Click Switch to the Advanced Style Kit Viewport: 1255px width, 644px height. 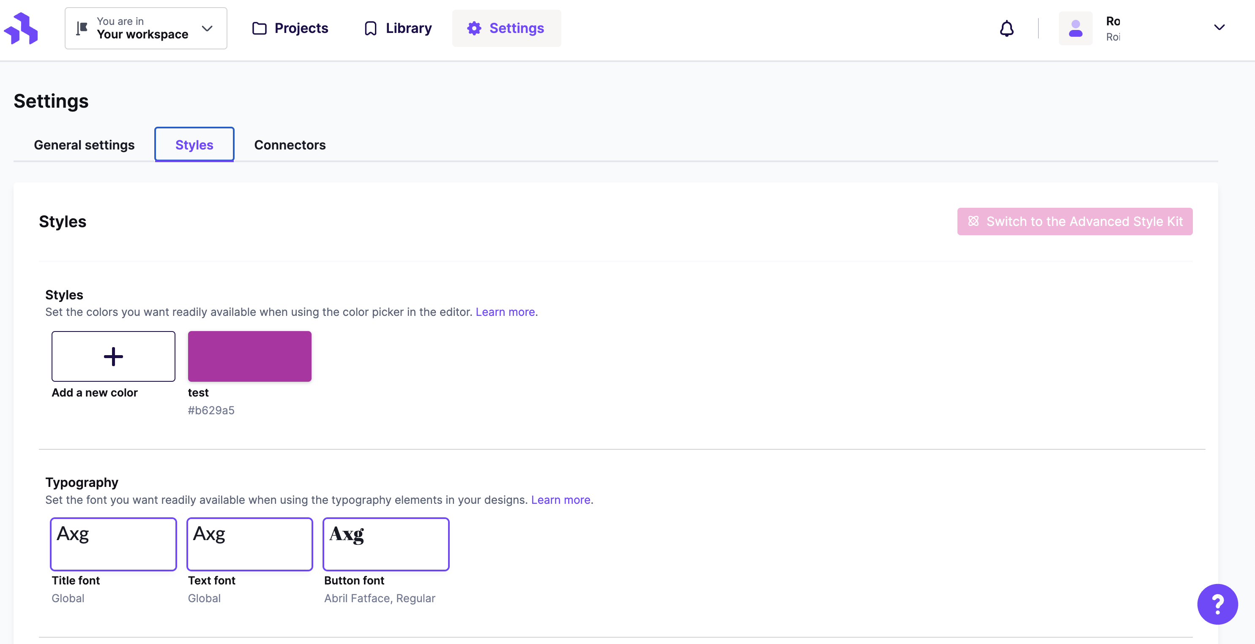1075,221
